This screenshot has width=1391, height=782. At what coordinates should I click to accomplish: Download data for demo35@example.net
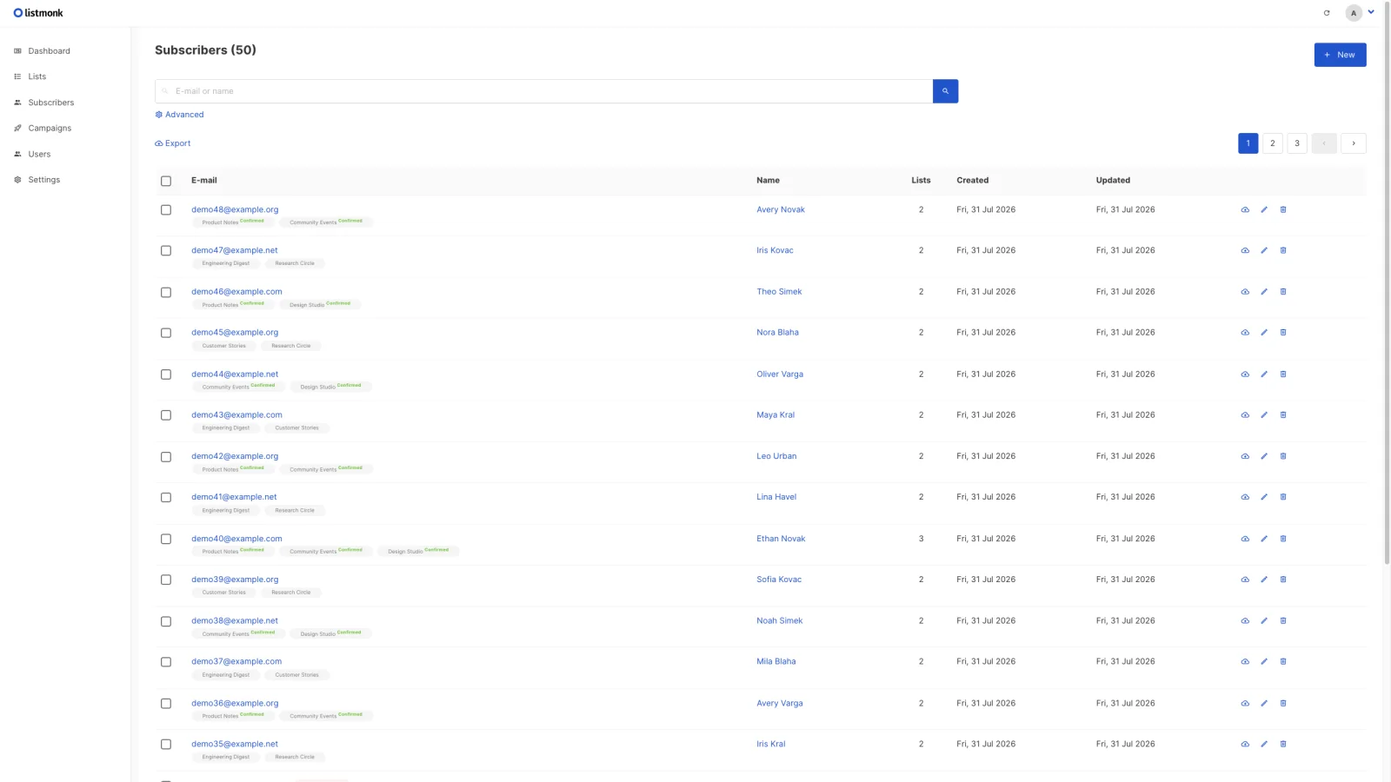point(1245,745)
